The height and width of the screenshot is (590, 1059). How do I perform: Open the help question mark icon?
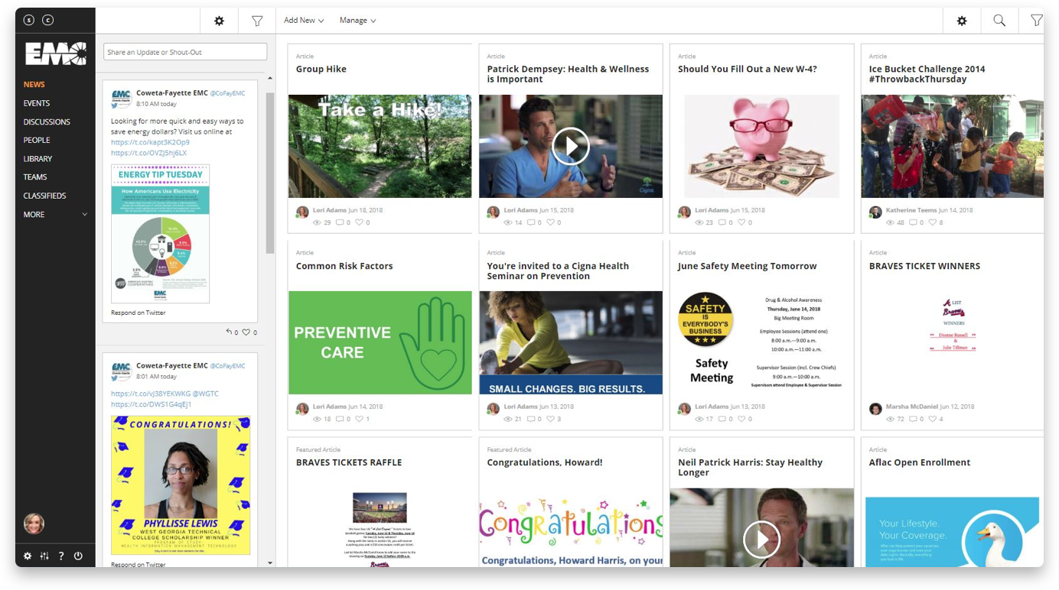61,556
